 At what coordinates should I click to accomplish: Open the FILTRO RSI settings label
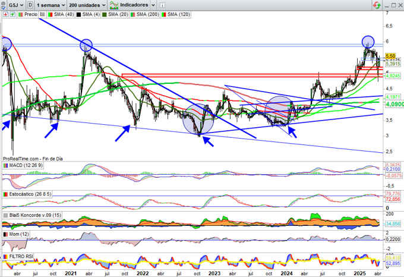(21, 257)
